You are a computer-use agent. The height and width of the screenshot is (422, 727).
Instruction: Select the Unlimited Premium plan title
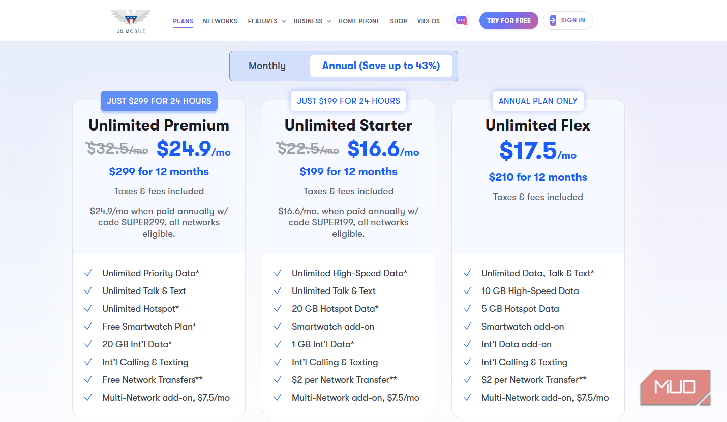(x=159, y=125)
